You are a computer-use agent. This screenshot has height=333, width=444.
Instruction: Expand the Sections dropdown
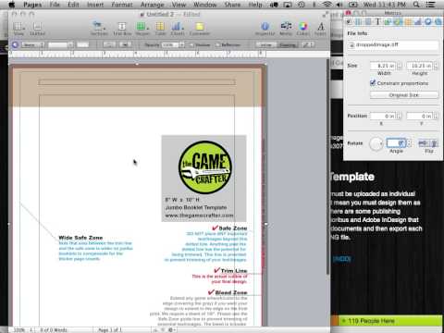99,29
